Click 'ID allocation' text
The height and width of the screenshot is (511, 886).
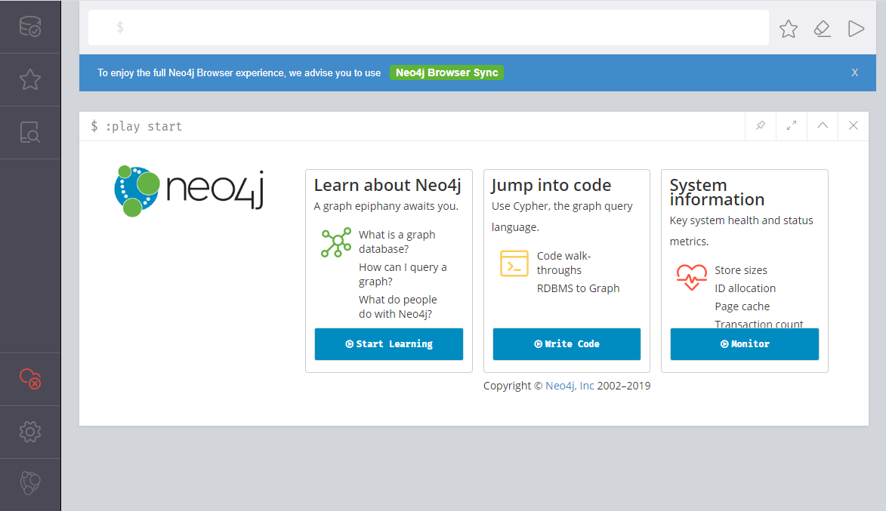745,288
